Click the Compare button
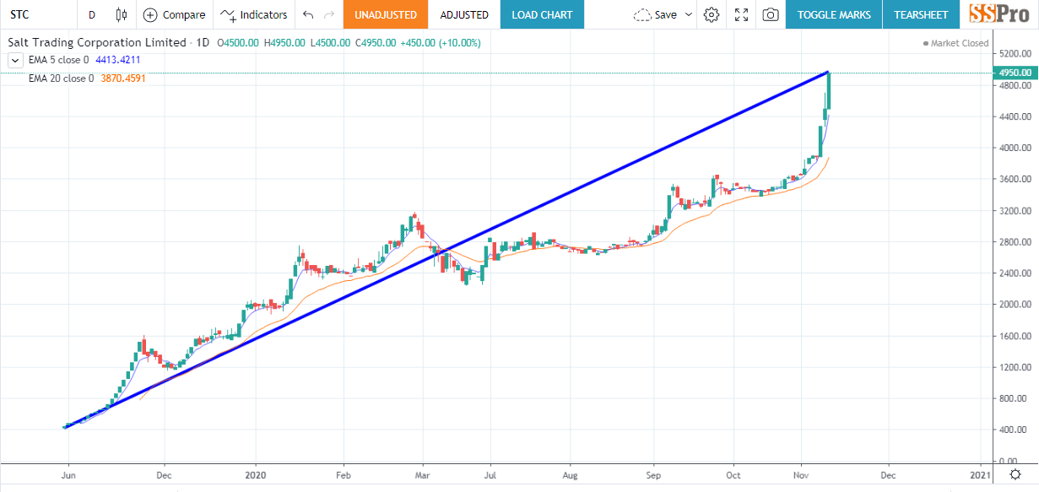The image size is (1039, 492). (x=175, y=14)
